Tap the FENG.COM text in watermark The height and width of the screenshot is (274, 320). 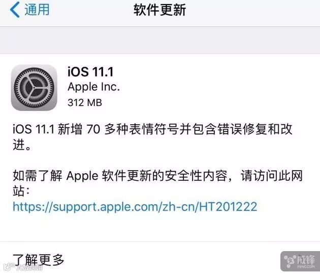click(x=306, y=267)
